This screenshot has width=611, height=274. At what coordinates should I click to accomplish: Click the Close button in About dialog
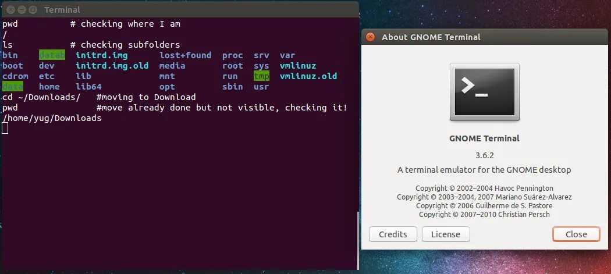tap(576, 234)
